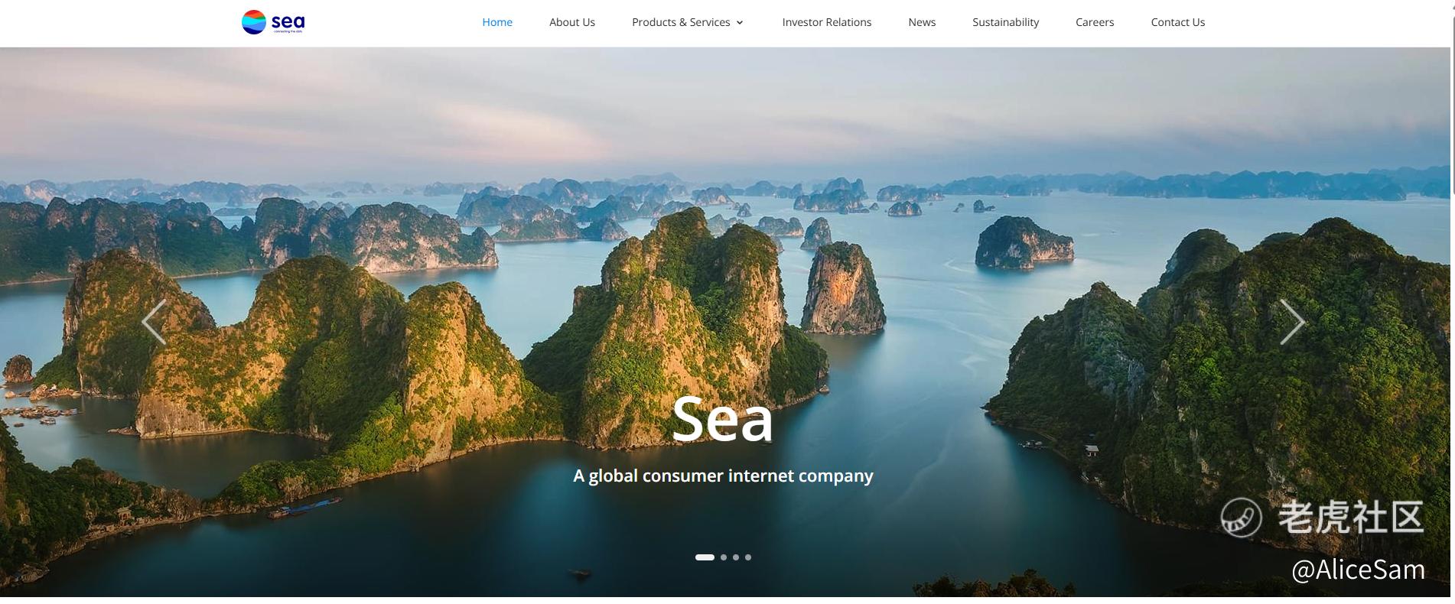Advance carousel with right arrow

point(1292,322)
